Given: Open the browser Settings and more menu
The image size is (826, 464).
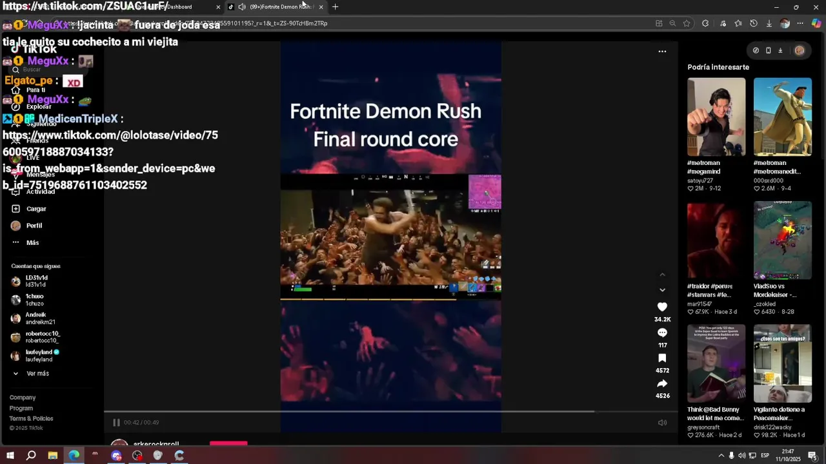Looking at the screenshot, I should point(800,23).
